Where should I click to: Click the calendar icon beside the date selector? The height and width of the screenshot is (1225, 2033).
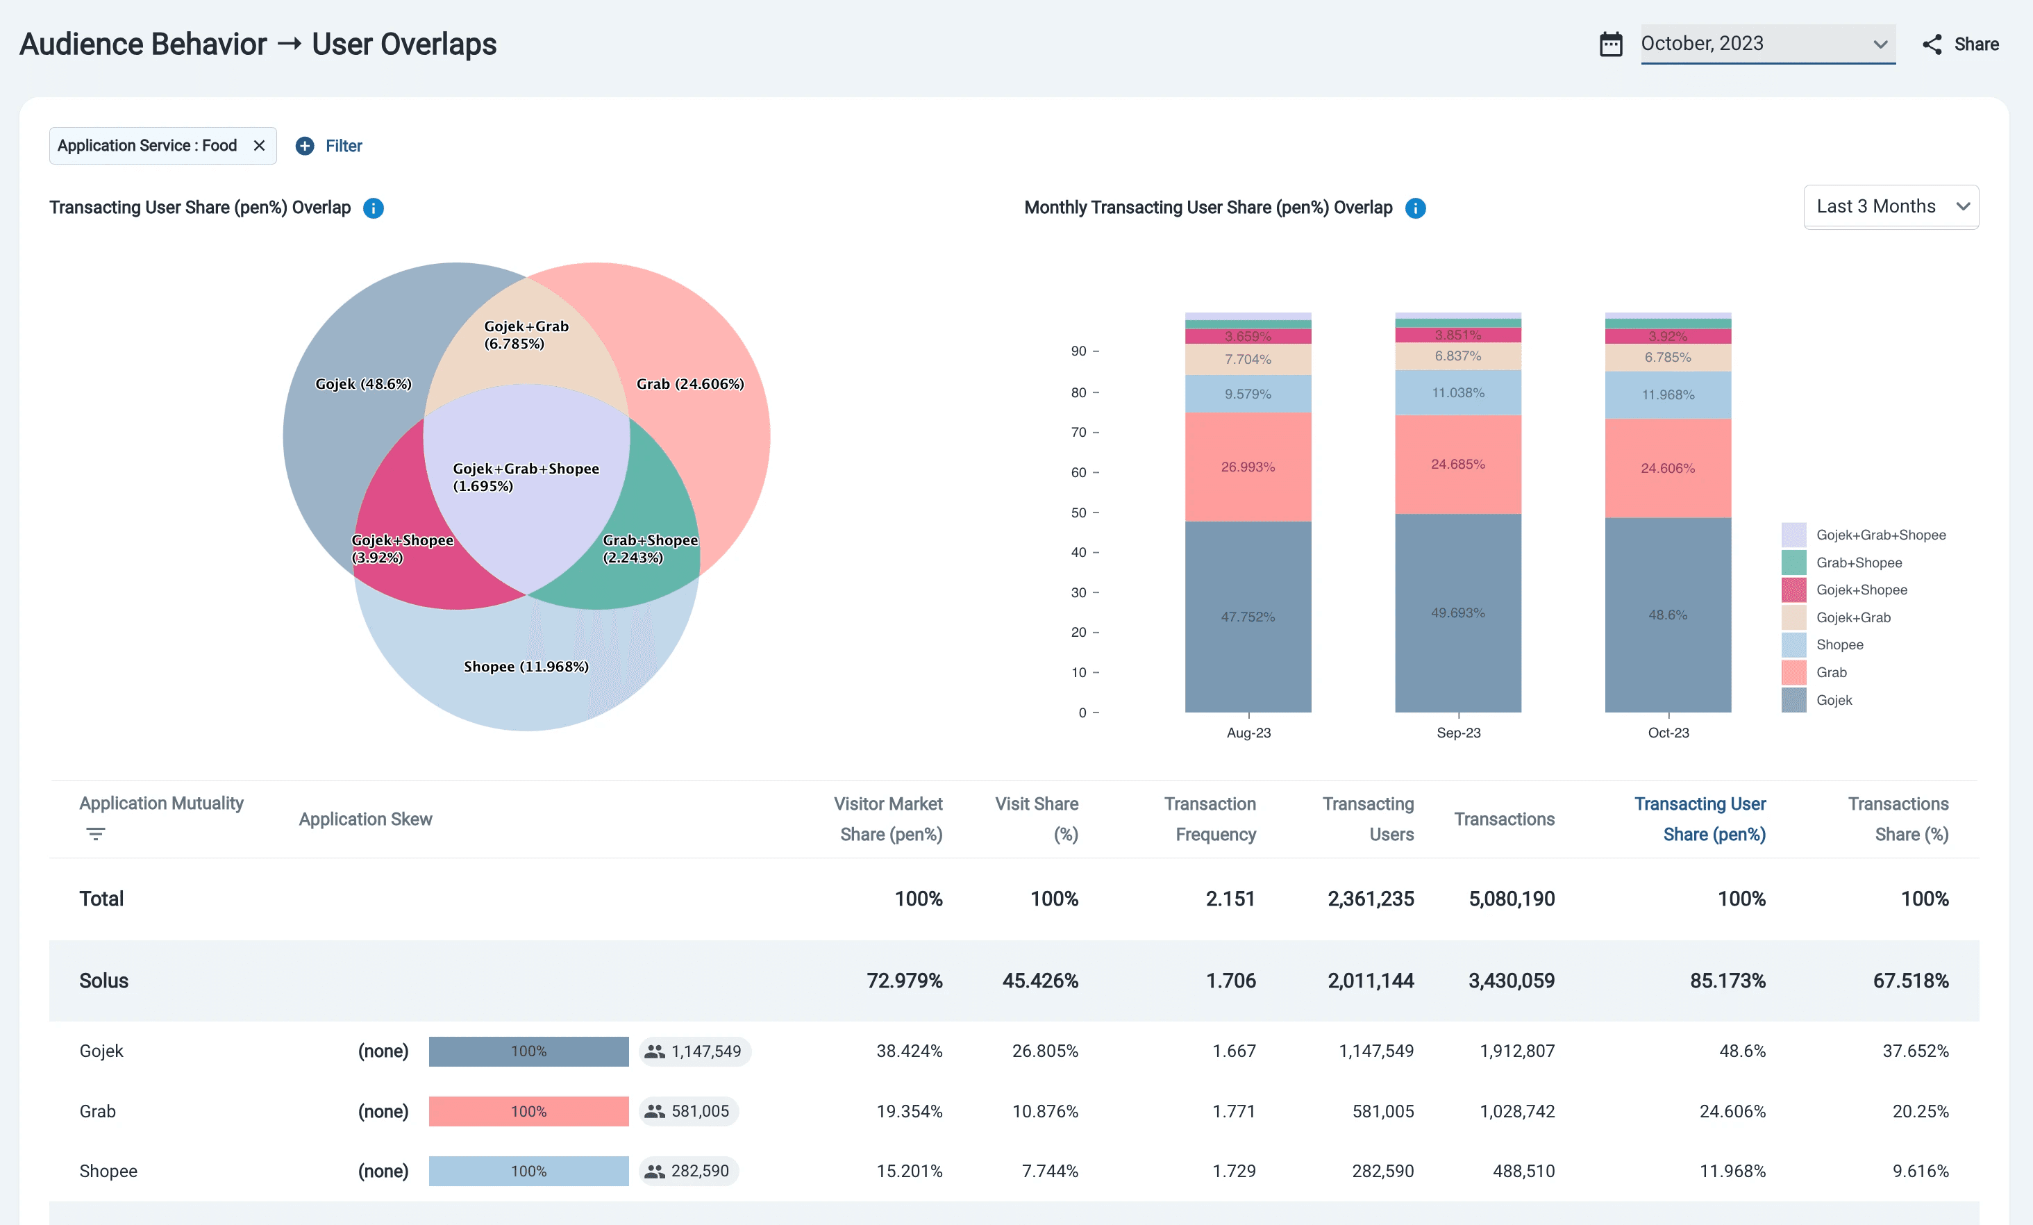point(1609,44)
